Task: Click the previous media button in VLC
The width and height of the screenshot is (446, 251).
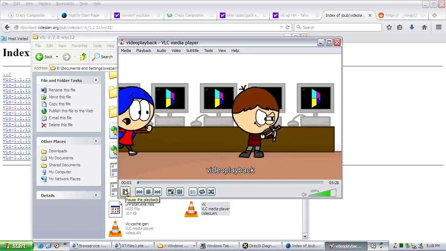Action: click(x=139, y=192)
